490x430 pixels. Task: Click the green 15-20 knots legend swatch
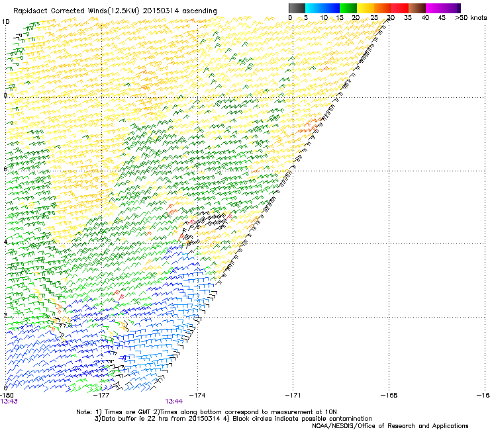click(x=348, y=8)
